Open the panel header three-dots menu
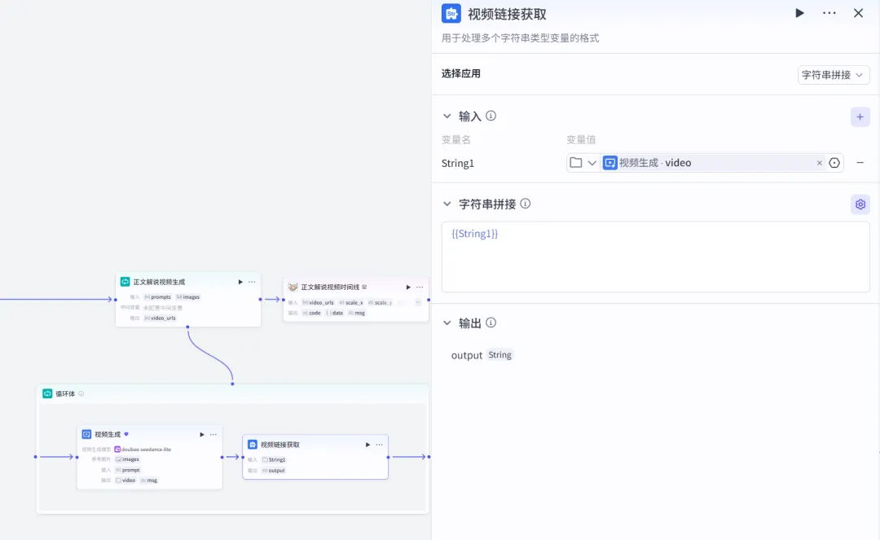The width and height of the screenshot is (880, 540). tap(829, 13)
